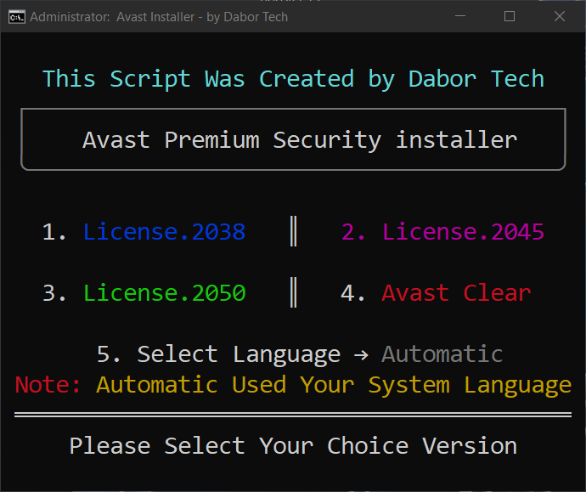Maximize the Avast Installer window
Screen dimensions: 586x492
(x=510, y=16)
